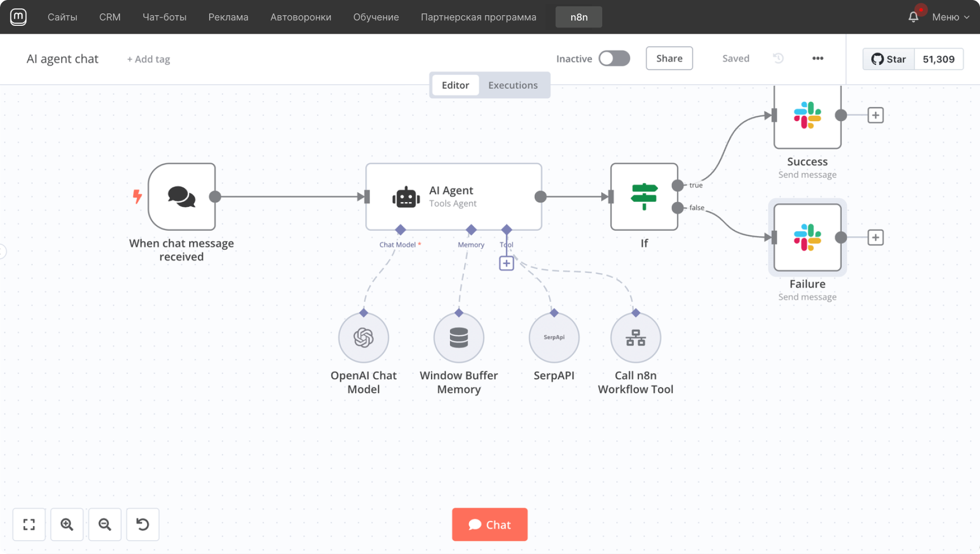The width and height of the screenshot is (980, 554).
Task: Click the Add tag field
Action: 149,60
